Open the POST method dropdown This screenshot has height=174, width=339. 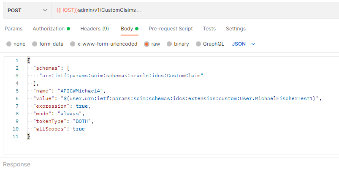click(x=27, y=10)
